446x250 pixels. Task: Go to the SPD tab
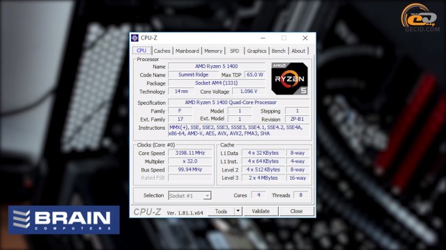coord(234,51)
